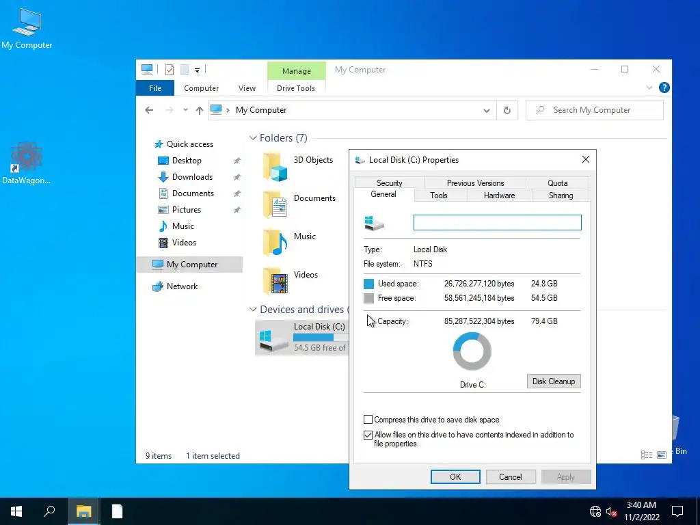
Task: Collapse the Folders (7) group
Action: [x=253, y=138]
